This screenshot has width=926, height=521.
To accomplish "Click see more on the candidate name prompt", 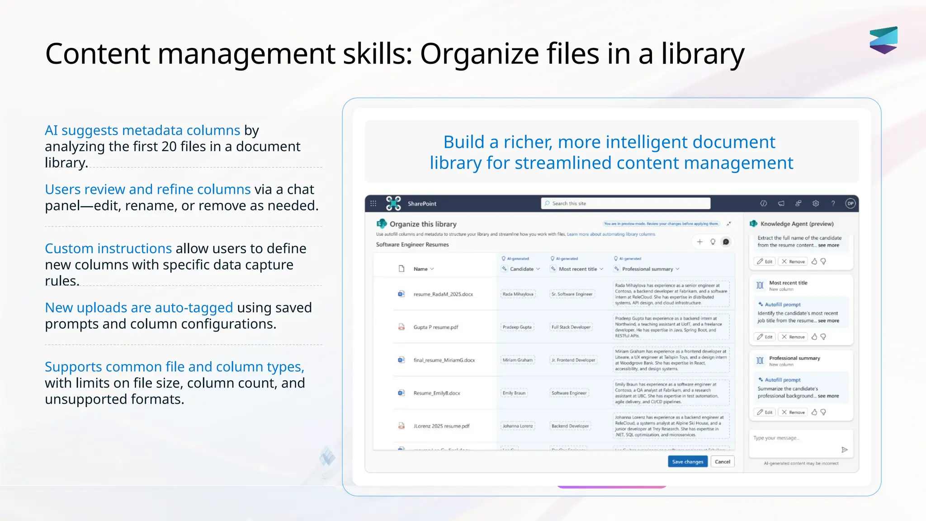I will pos(828,245).
